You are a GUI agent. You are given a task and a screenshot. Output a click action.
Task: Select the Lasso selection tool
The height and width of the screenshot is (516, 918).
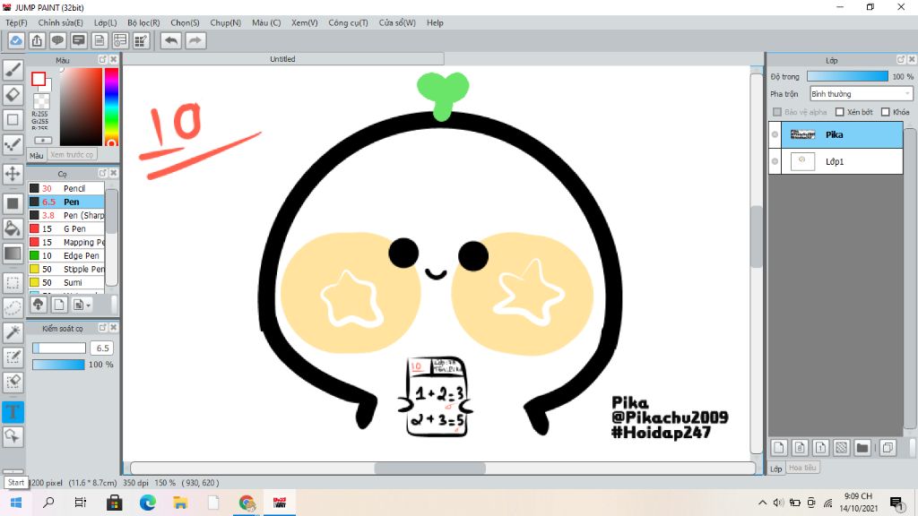click(13, 308)
